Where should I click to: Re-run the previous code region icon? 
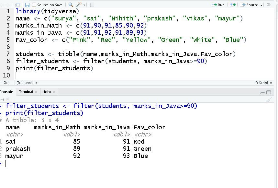tap(233, 5)
